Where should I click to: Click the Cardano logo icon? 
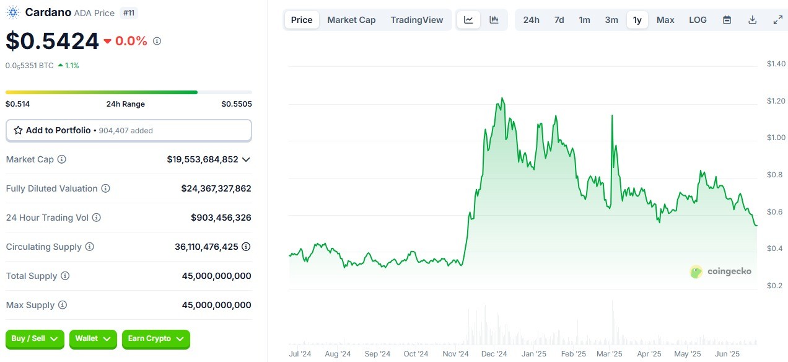(13, 12)
